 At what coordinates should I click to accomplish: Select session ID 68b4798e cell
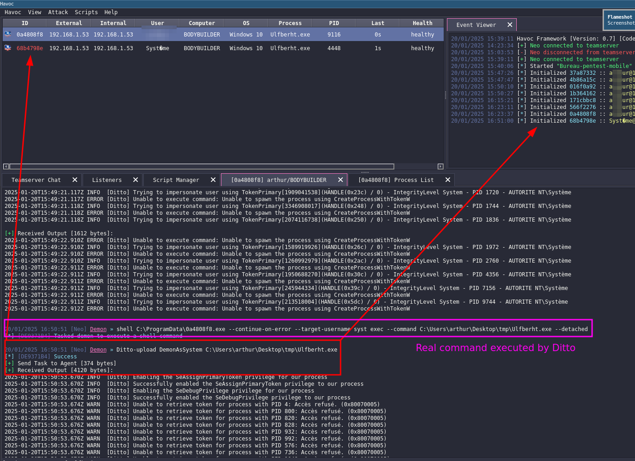[x=30, y=48]
